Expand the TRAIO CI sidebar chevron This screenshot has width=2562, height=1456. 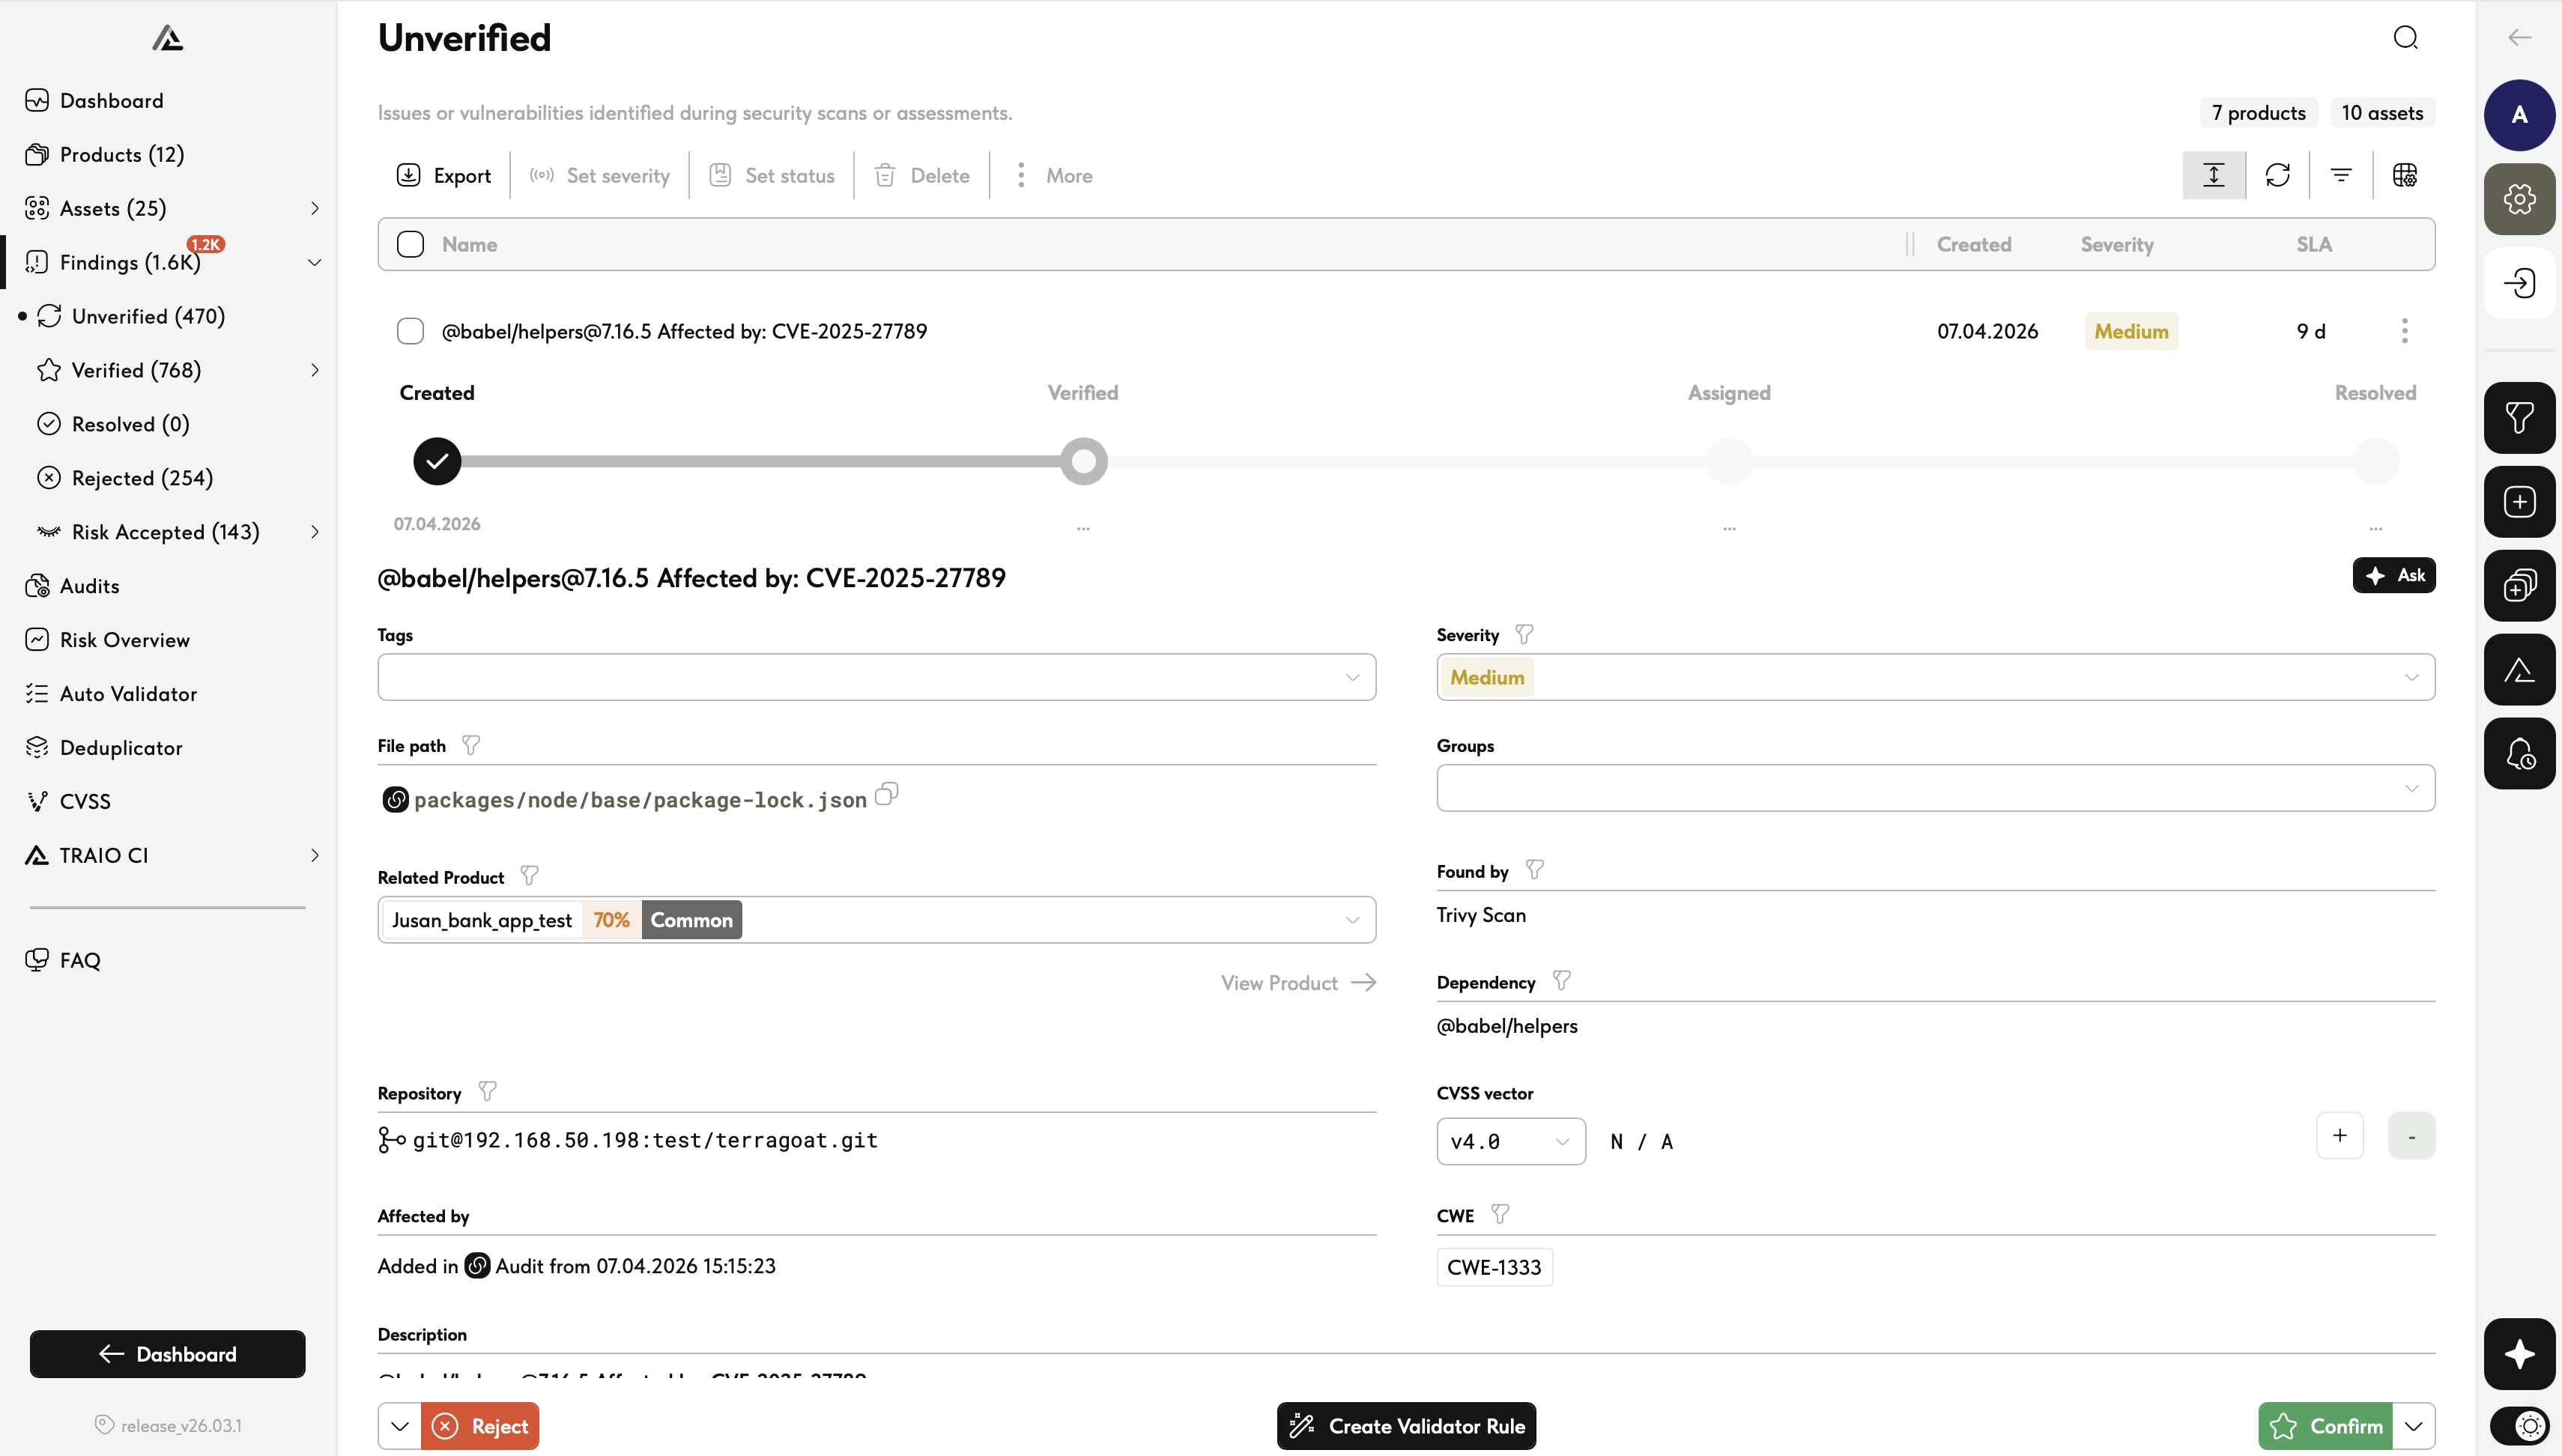315,855
